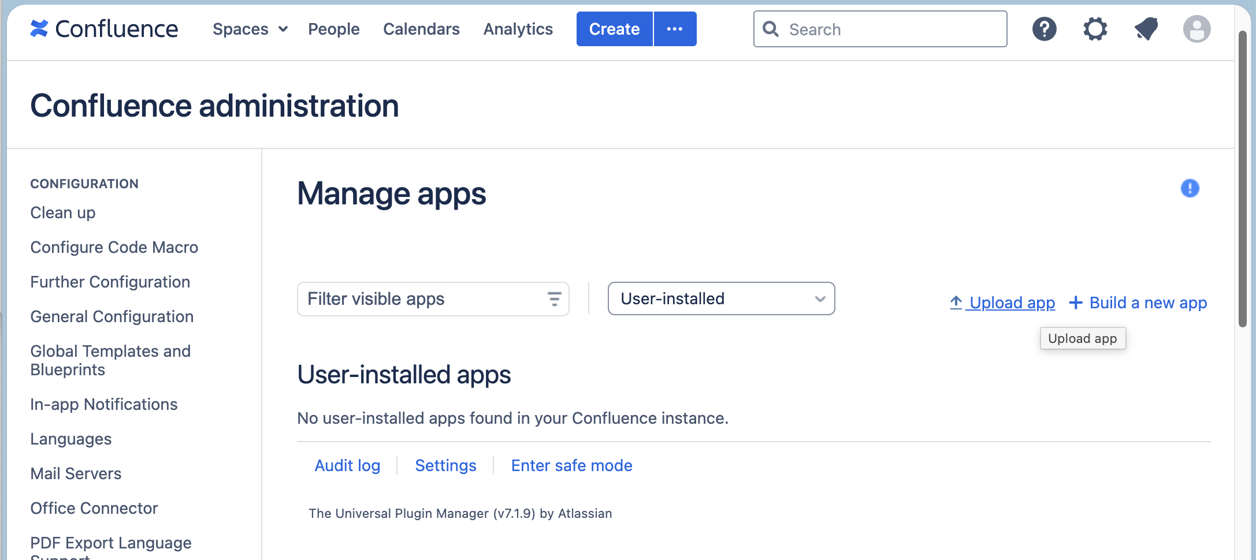Open your profile avatar
Image resolution: width=1256 pixels, height=560 pixels.
pos(1197,29)
